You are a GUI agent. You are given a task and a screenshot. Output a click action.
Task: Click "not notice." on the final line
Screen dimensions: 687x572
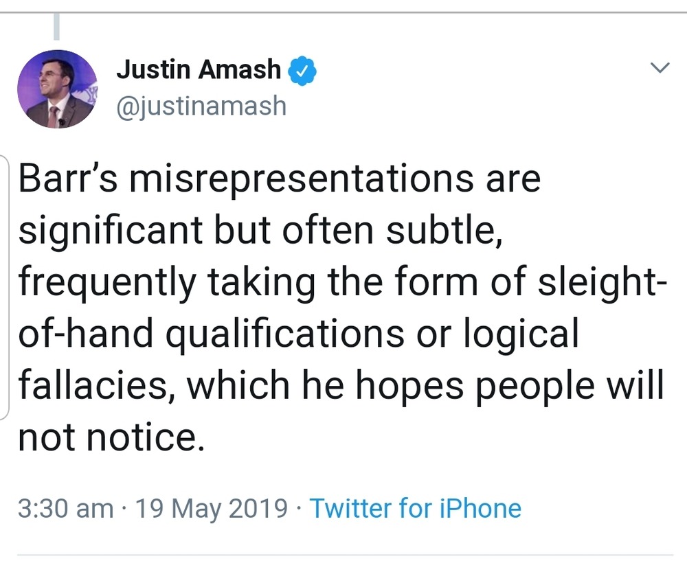point(111,437)
